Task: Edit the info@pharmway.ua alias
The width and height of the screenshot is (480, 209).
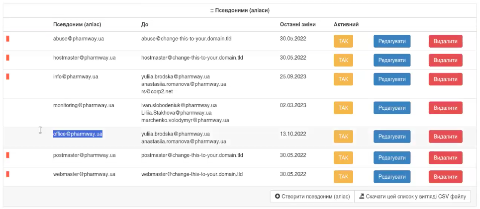Action: click(x=392, y=79)
